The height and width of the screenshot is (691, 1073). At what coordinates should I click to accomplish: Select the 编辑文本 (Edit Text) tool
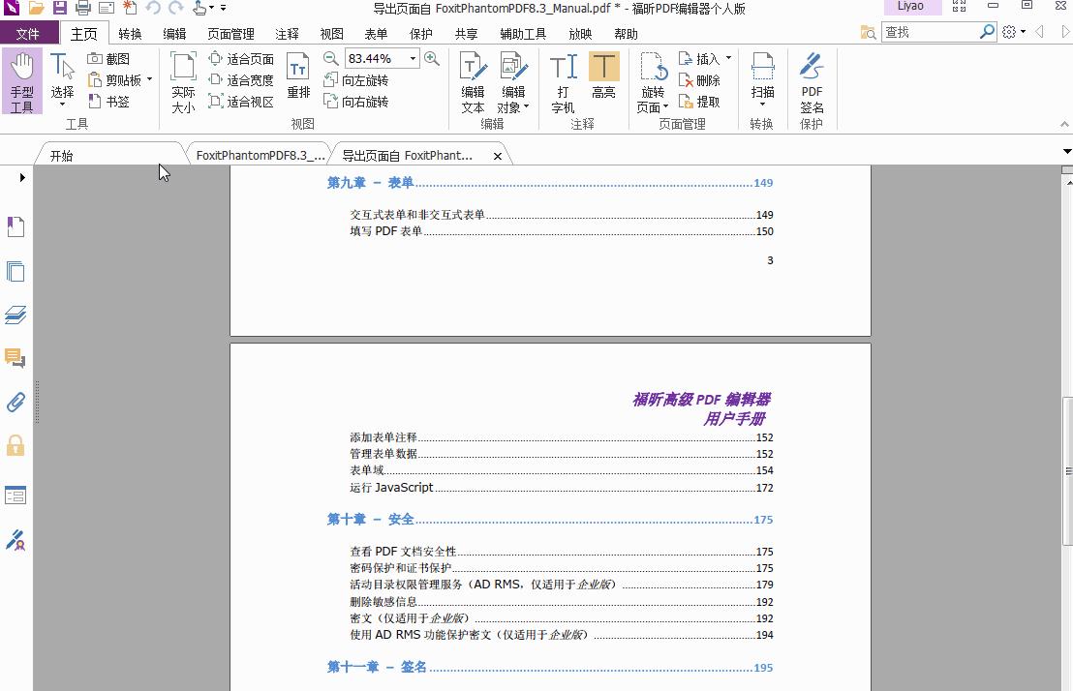click(472, 81)
